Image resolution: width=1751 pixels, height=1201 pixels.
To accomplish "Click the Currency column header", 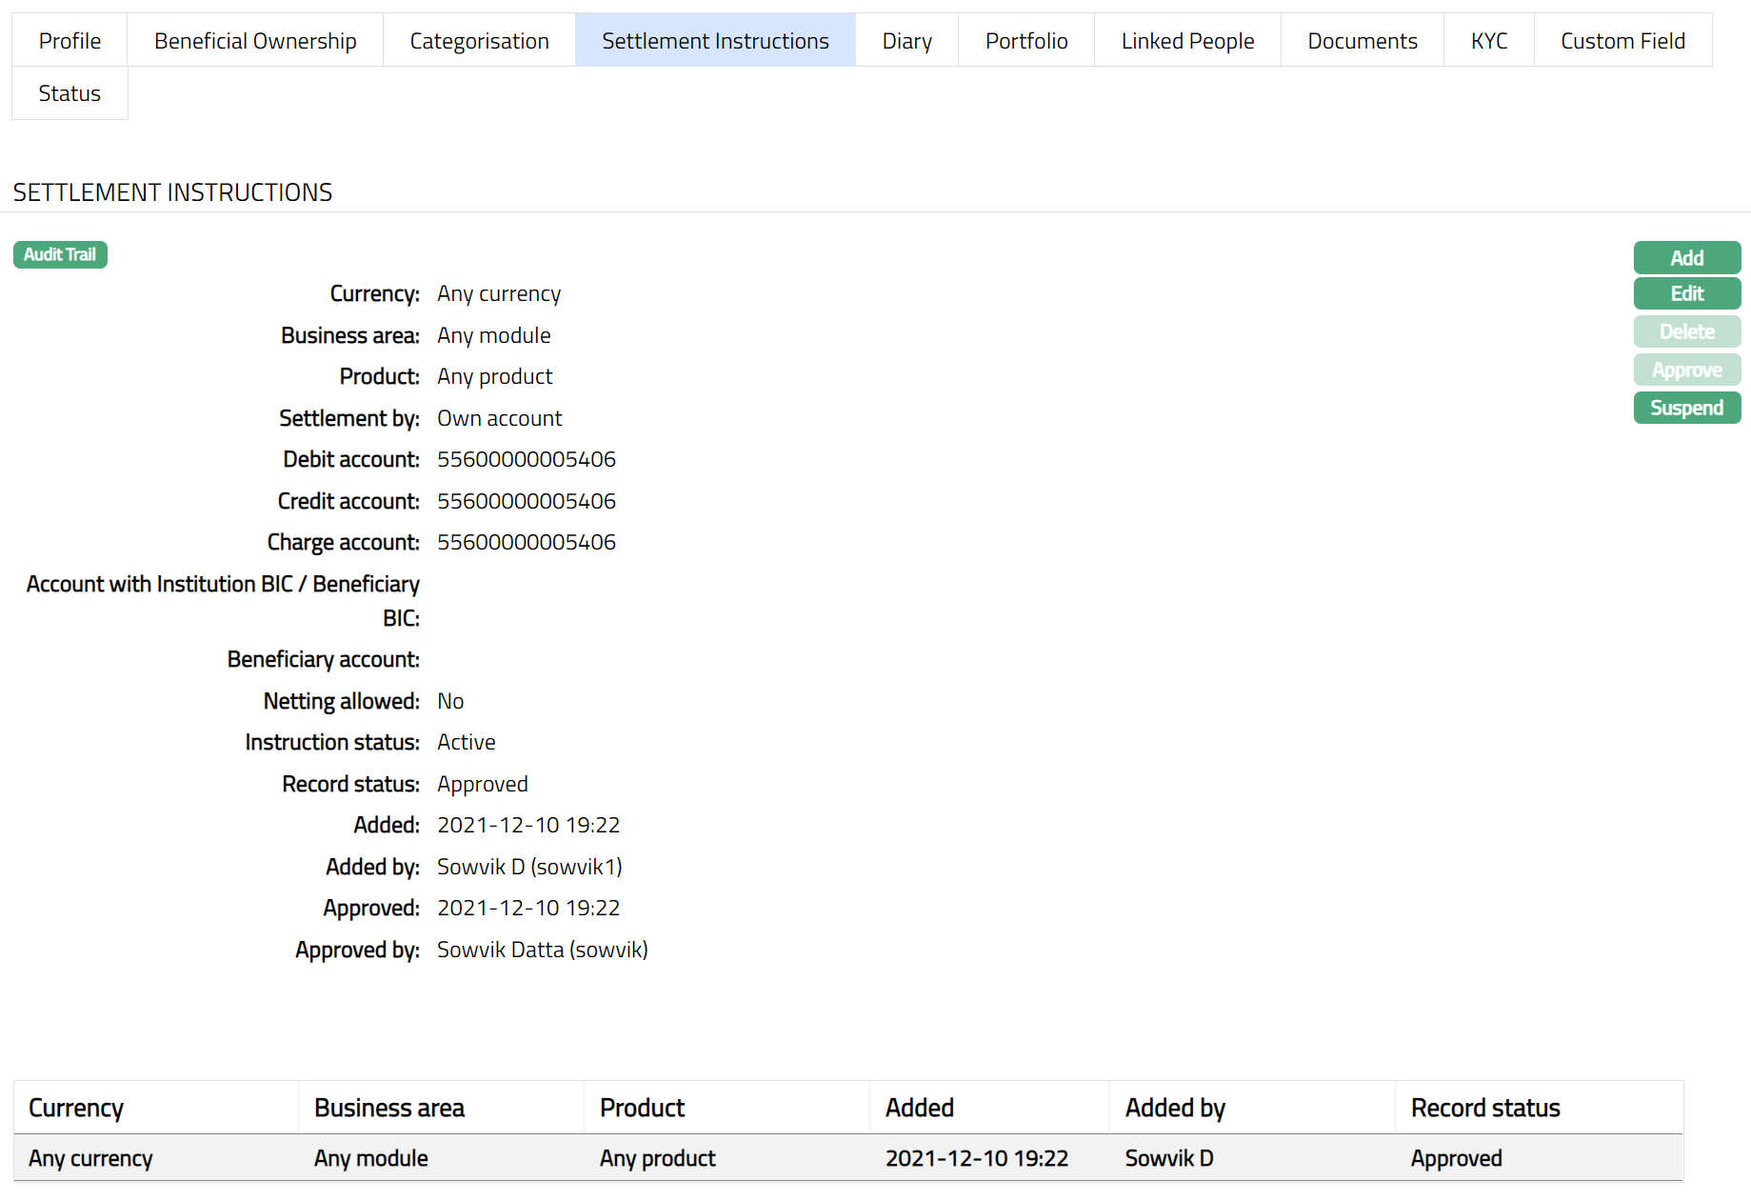I will [x=76, y=1108].
